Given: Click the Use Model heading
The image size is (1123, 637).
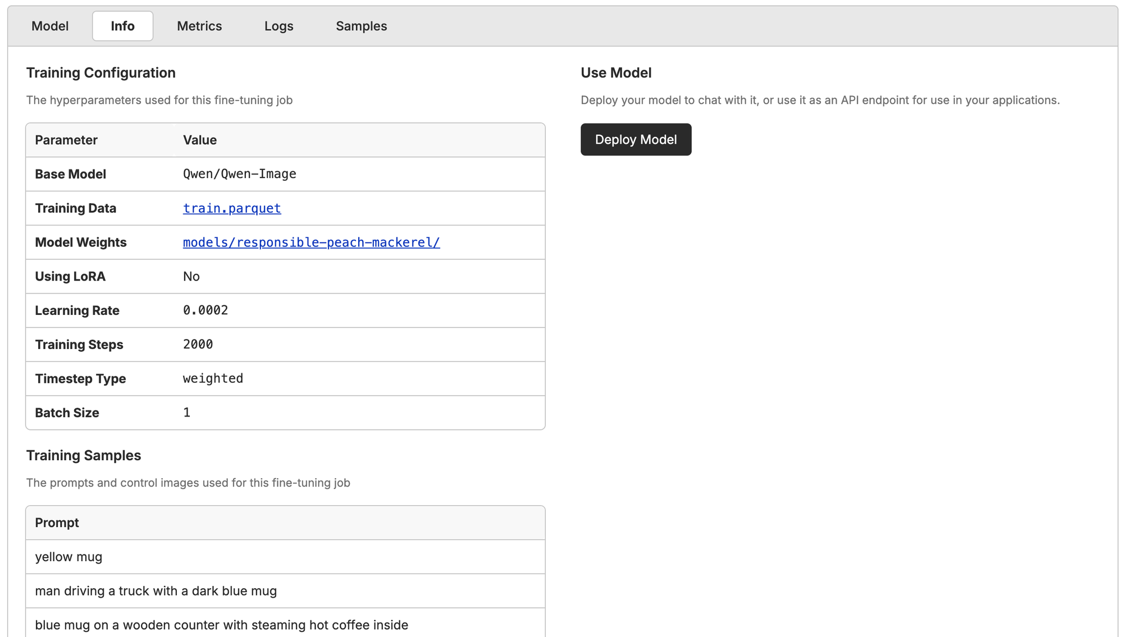Looking at the screenshot, I should (616, 73).
